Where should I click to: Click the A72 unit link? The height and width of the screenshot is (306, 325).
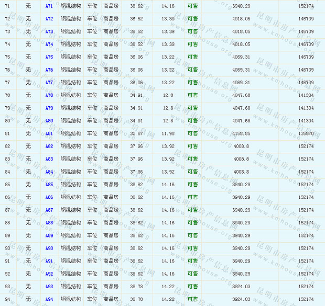49,19
